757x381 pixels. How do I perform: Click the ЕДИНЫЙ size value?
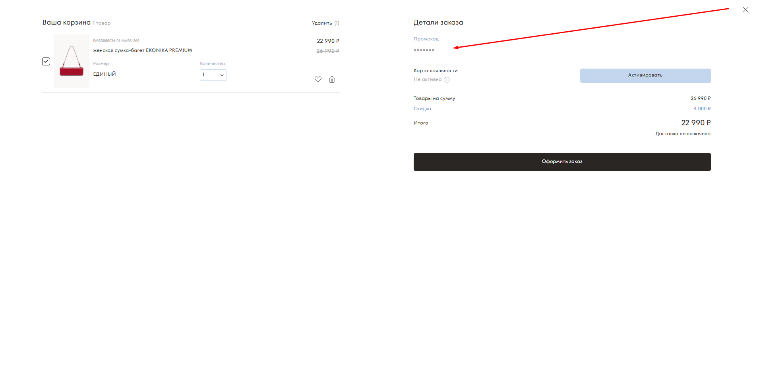pos(105,74)
